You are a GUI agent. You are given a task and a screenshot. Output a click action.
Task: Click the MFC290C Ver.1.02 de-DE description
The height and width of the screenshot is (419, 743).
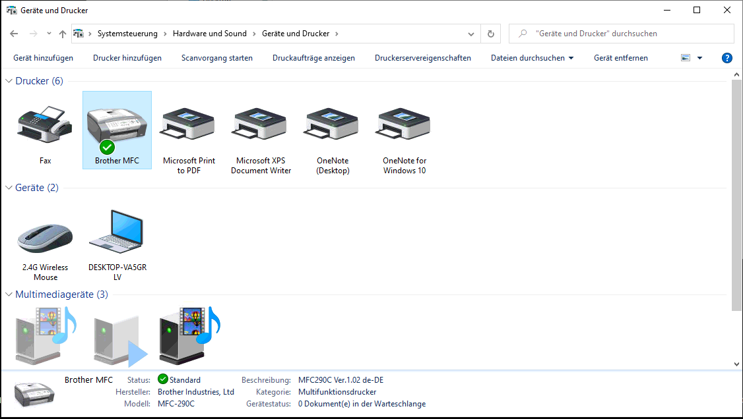(340, 380)
